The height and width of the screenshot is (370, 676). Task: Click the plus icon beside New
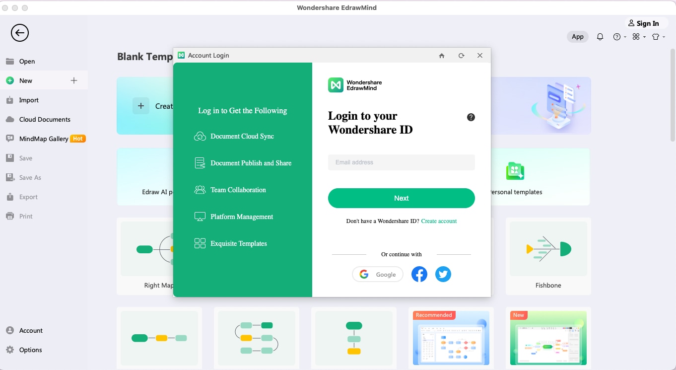74,80
